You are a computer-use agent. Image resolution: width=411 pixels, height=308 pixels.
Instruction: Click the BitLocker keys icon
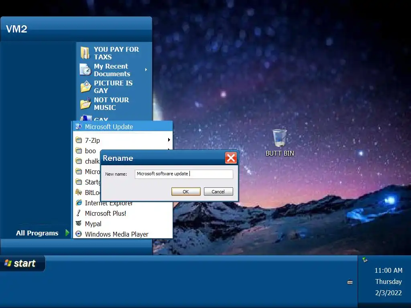[x=79, y=192]
